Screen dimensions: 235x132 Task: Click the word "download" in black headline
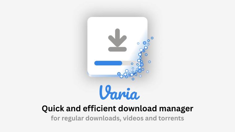tap(138, 108)
